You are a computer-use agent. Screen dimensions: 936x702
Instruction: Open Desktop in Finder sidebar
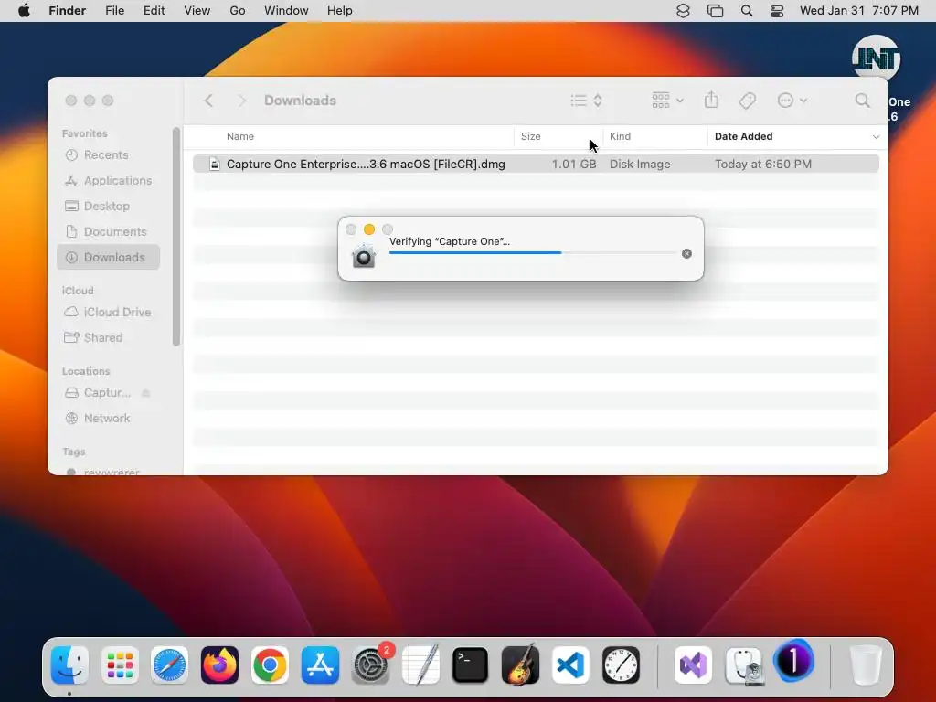[108, 206]
